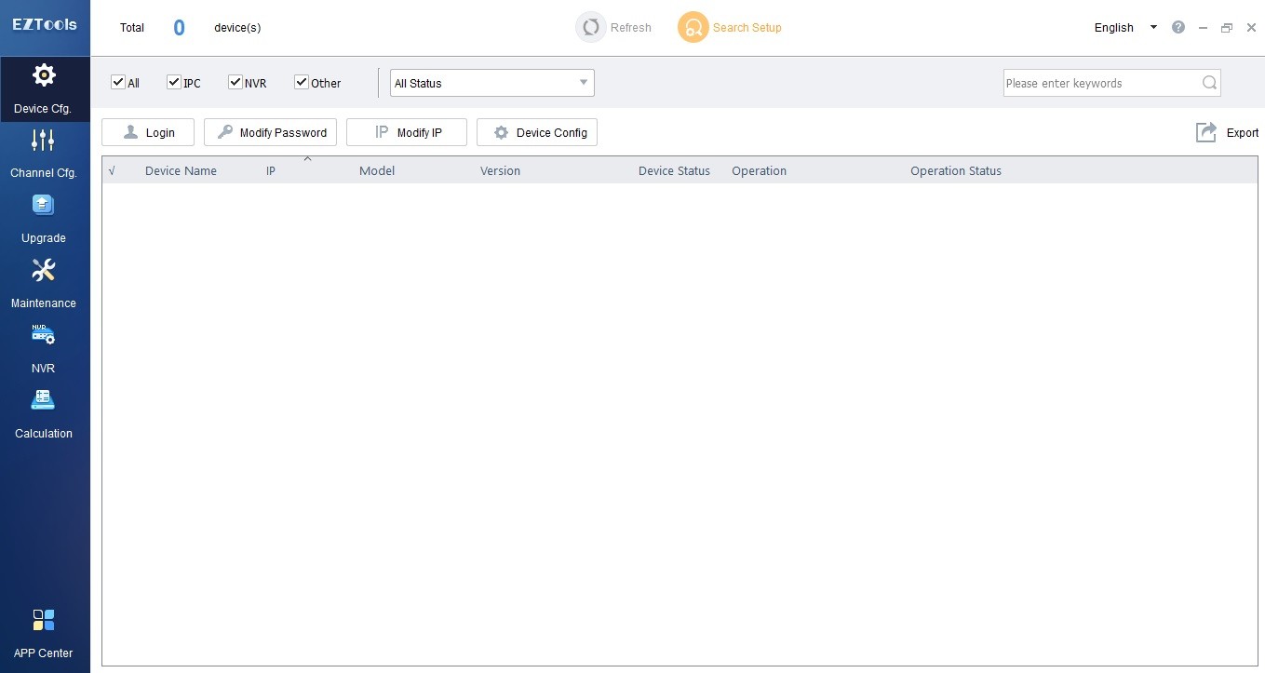Click the Refresh circular arrow icon

[590, 28]
